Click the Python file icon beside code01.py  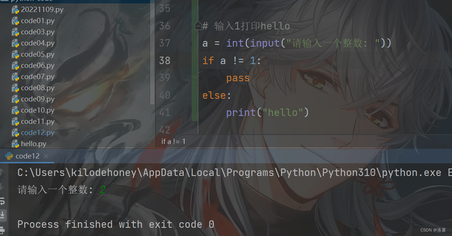pyautogui.click(x=15, y=21)
